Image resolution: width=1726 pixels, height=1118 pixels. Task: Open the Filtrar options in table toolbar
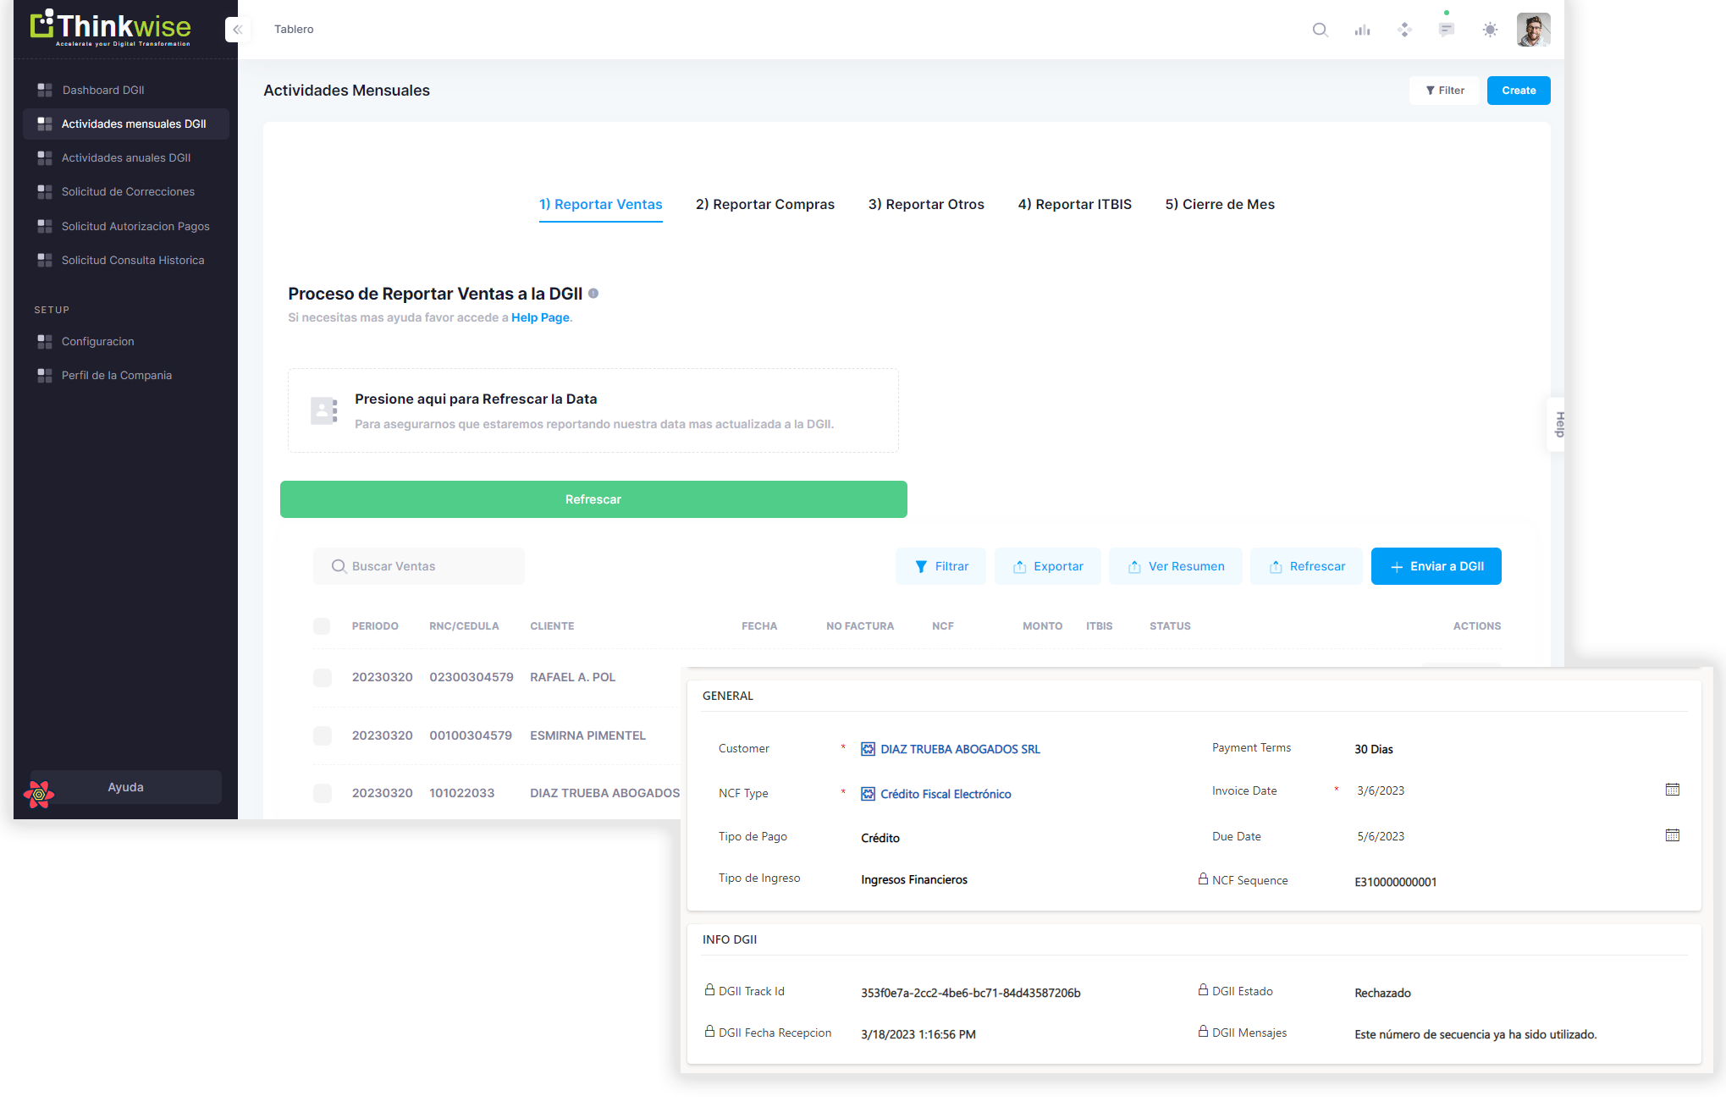940,566
